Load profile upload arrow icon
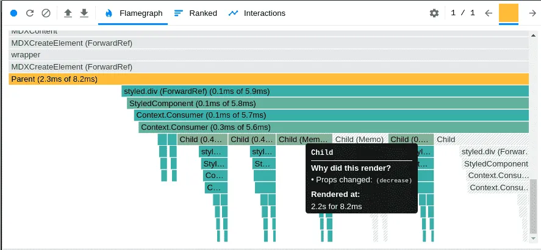The width and height of the screenshot is (541, 250). click(68, 13)
